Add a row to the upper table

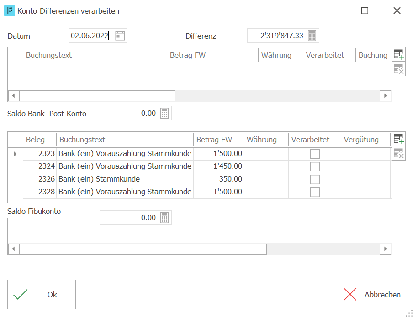(x=398, y=55)
